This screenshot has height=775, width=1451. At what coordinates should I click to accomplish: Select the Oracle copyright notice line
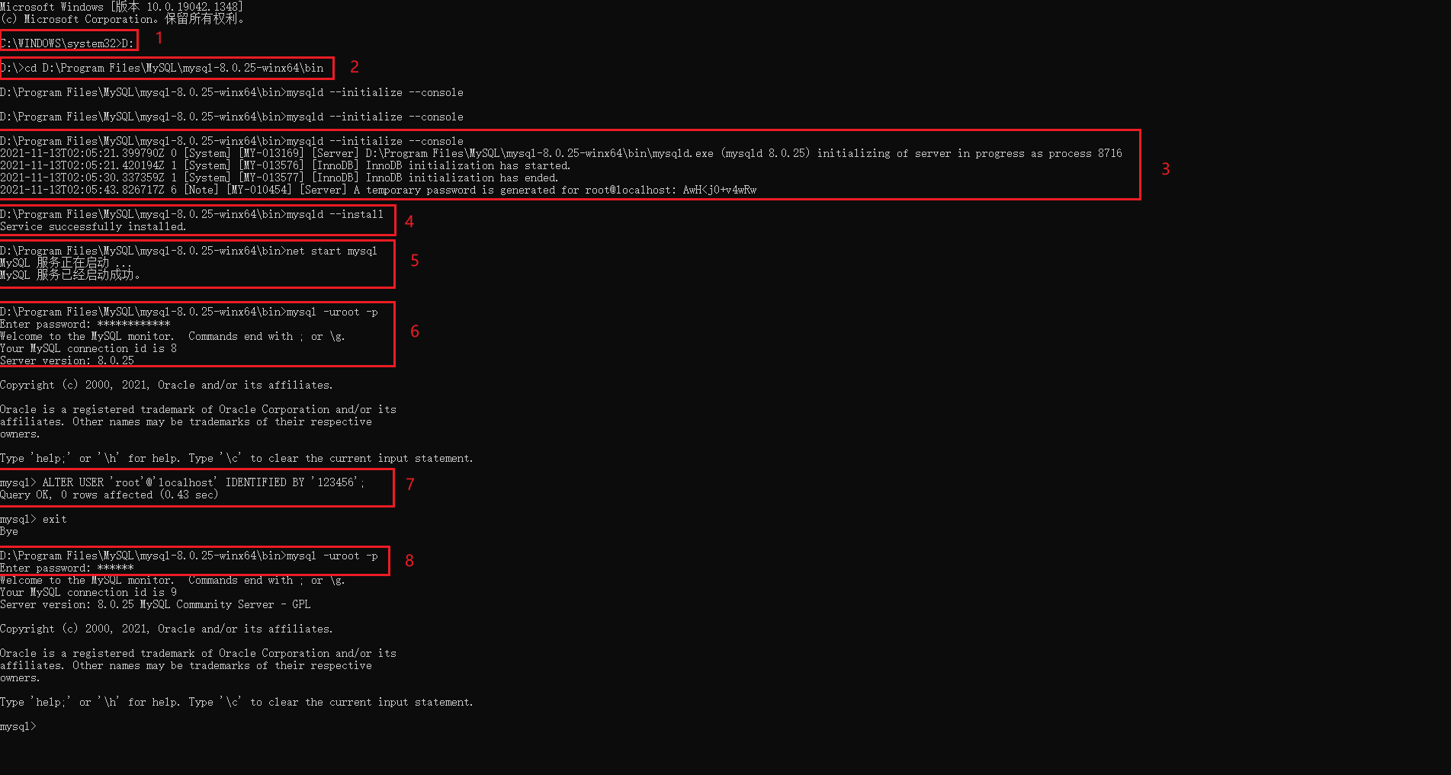click(x=166, y=385)
